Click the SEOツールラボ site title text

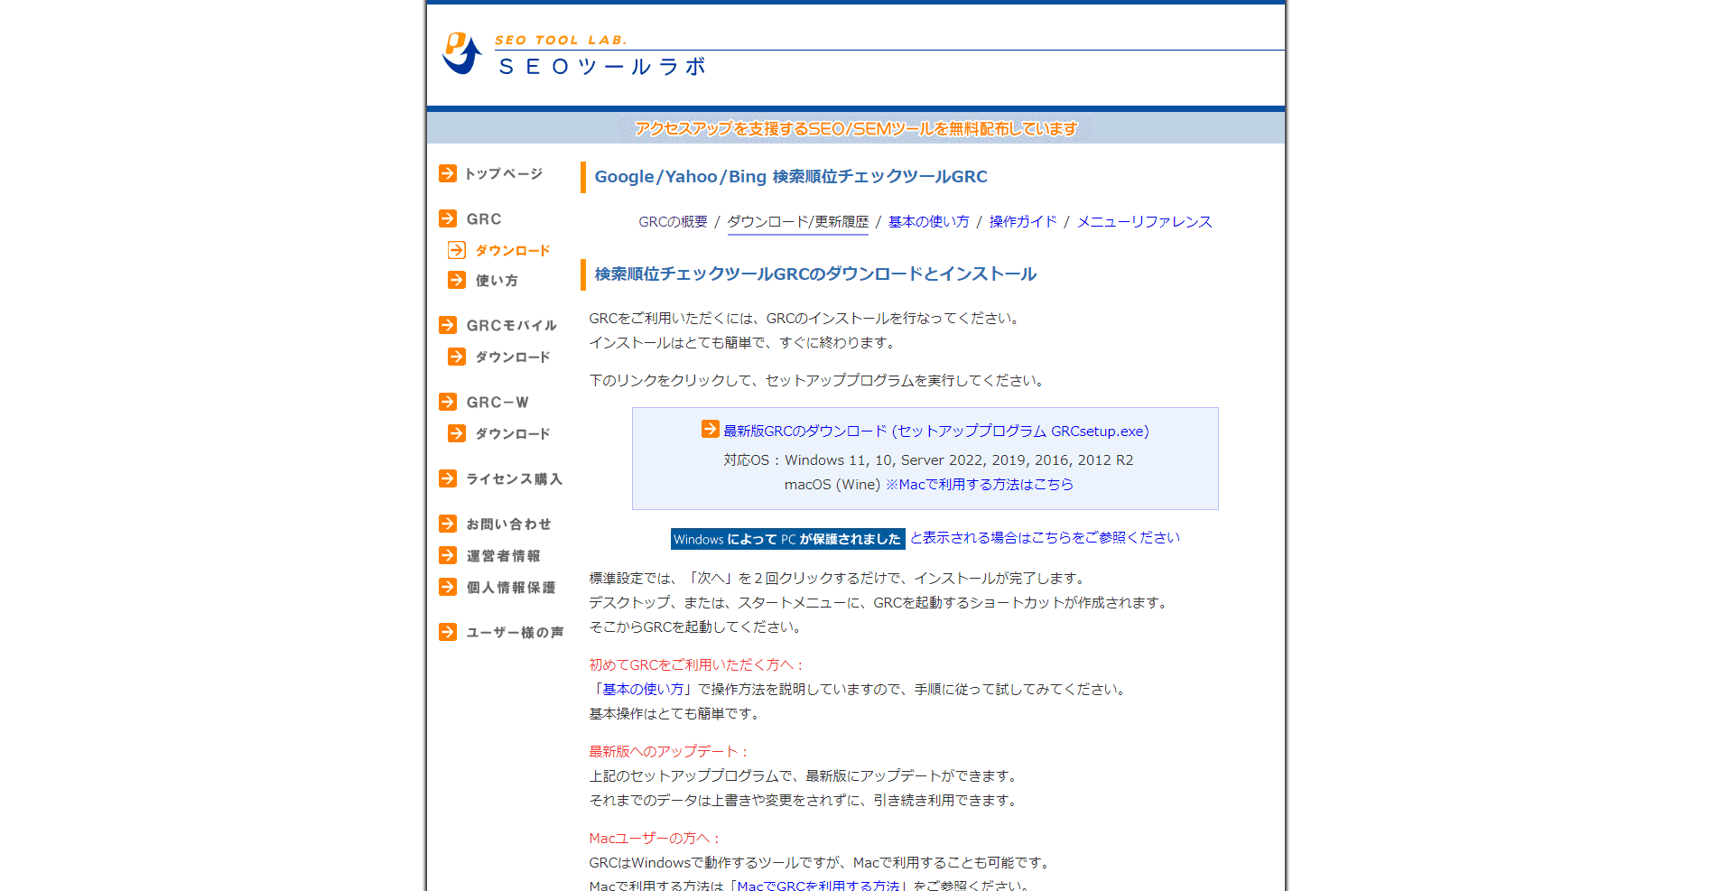(x=602, y=67)
